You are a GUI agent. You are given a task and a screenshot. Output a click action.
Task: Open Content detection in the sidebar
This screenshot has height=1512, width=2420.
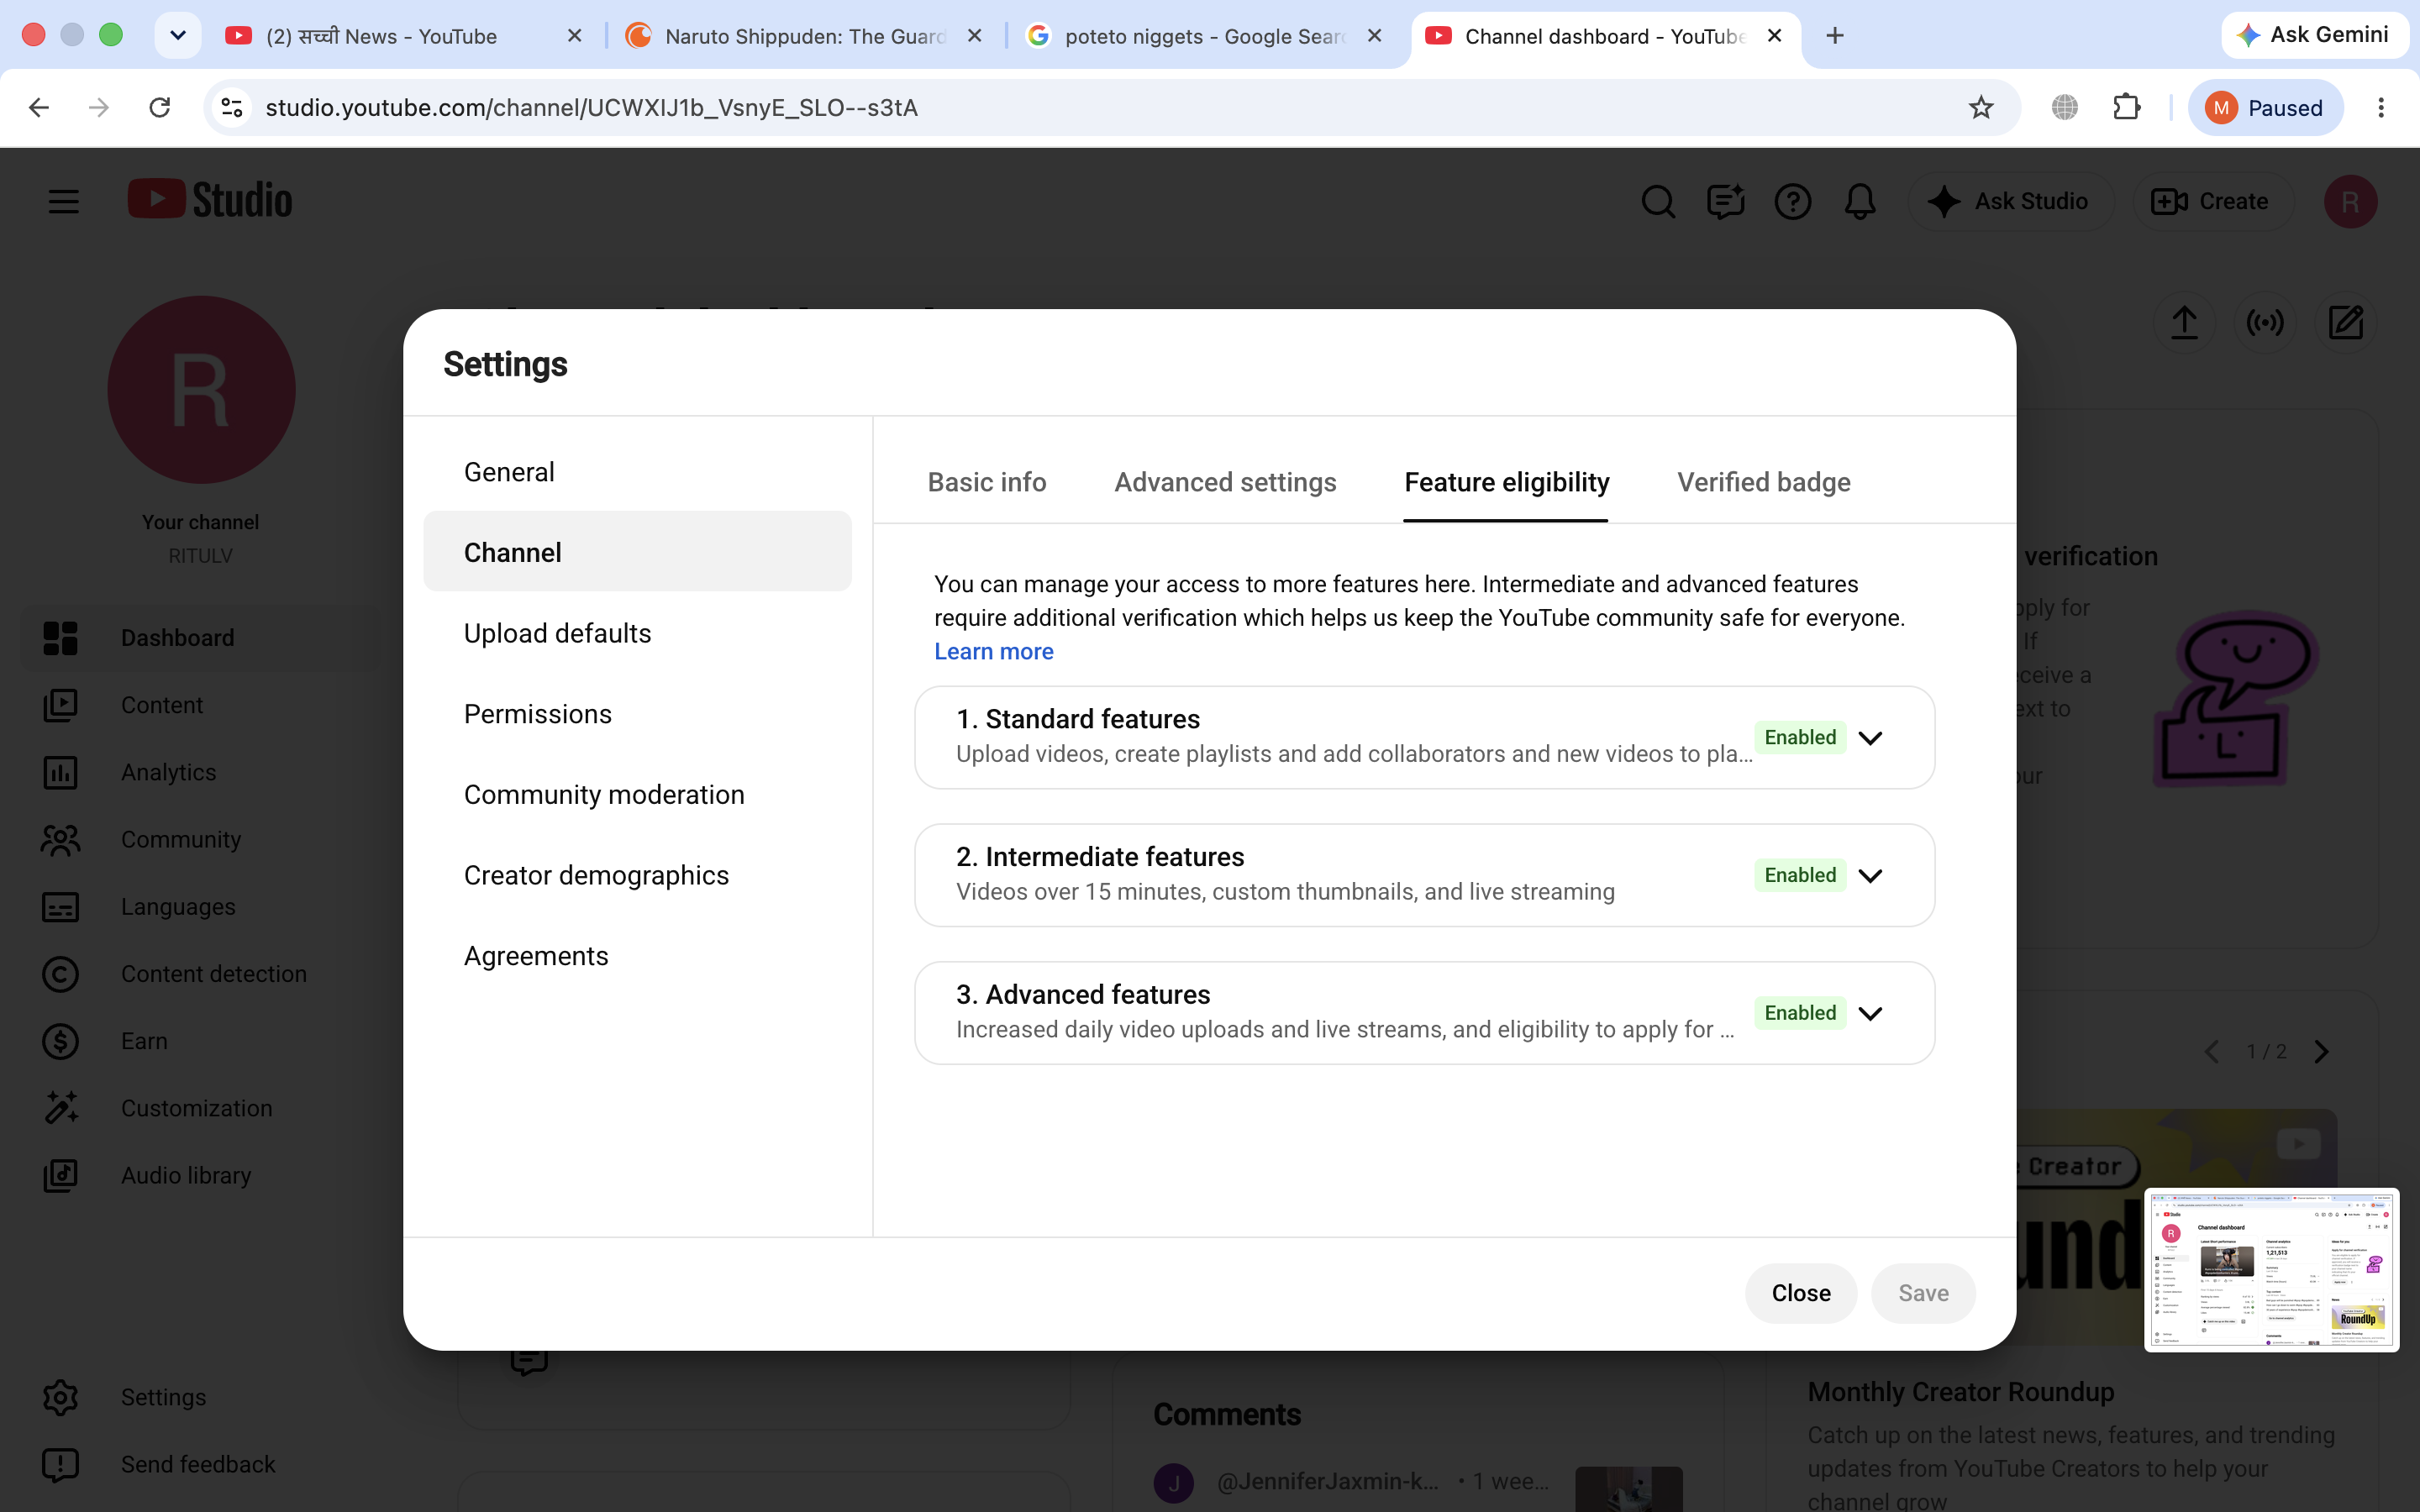200,974
